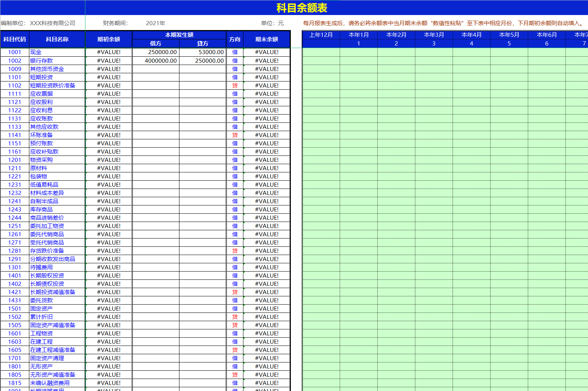The height and width of the screenshot is (391, 588).
Task: Select account code 1001 cell
Action: (15, 52)
